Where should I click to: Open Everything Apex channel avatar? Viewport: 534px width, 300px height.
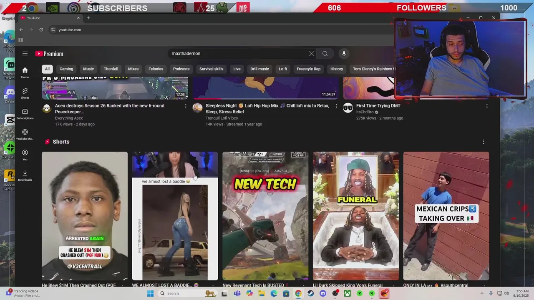point(47,108)
